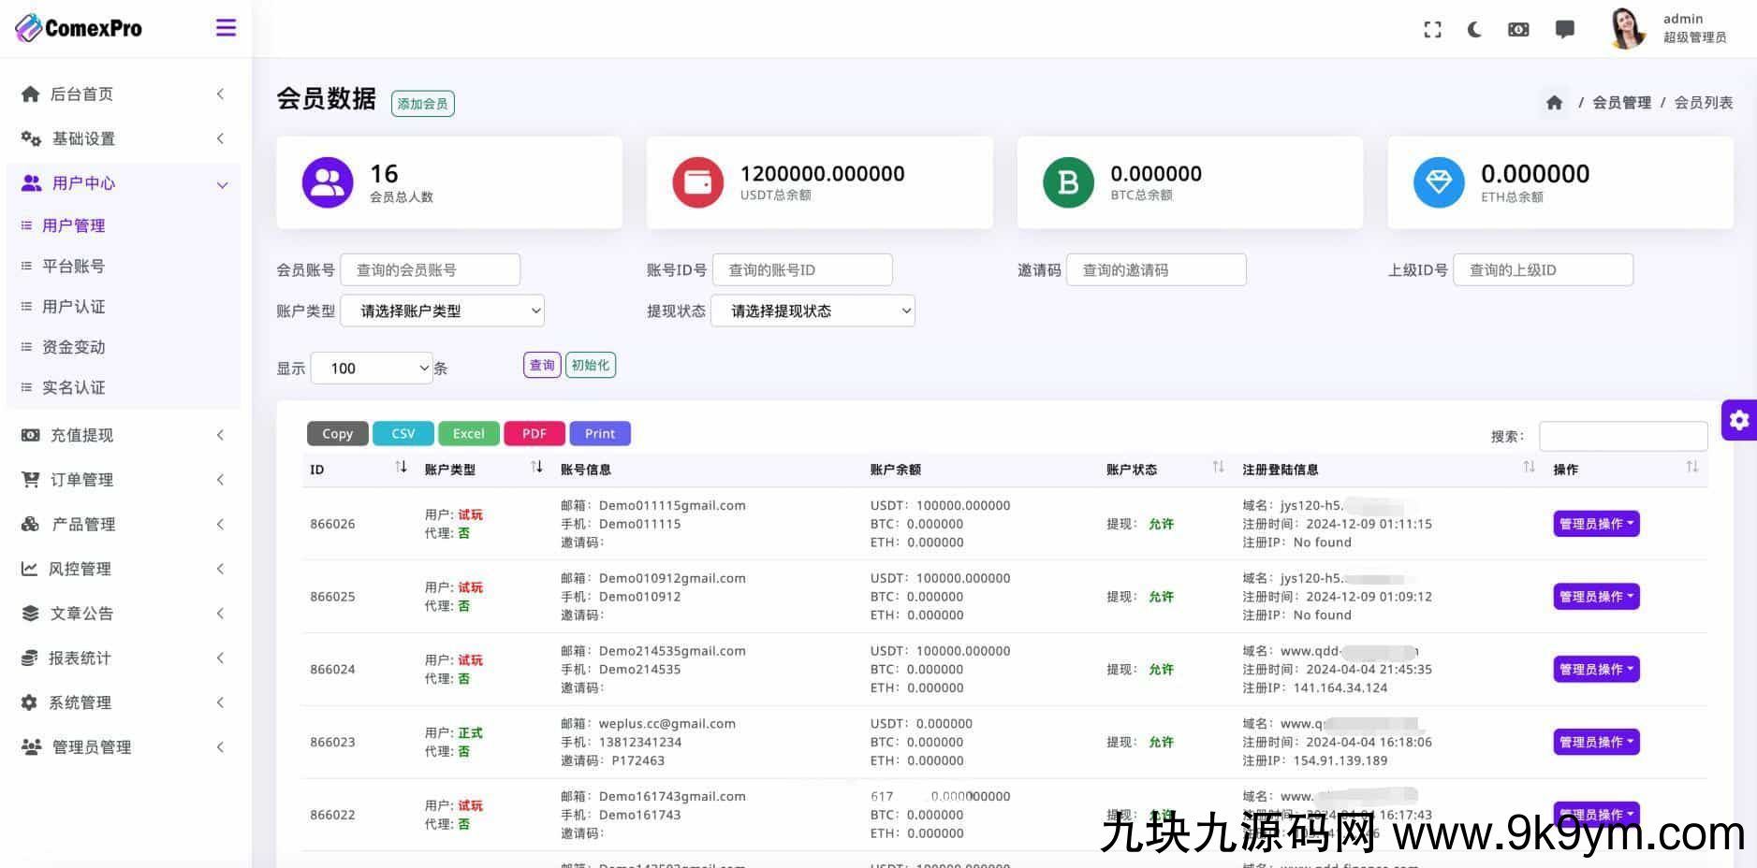1757x868 pixels.
Task: Enter fullscreen with the expand icon
Action: (x=1432, y=30)
